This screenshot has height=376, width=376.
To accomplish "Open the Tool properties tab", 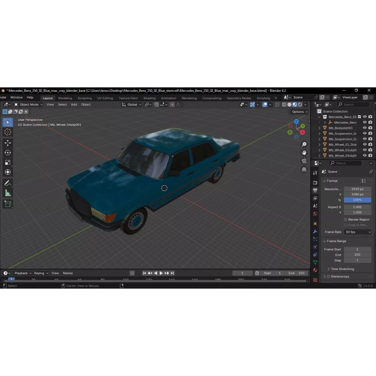I will 315,173.
